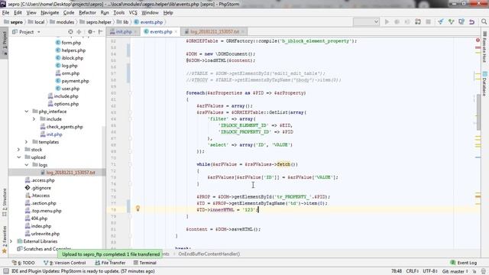Open the Event Log tool window

pos(464,263)
